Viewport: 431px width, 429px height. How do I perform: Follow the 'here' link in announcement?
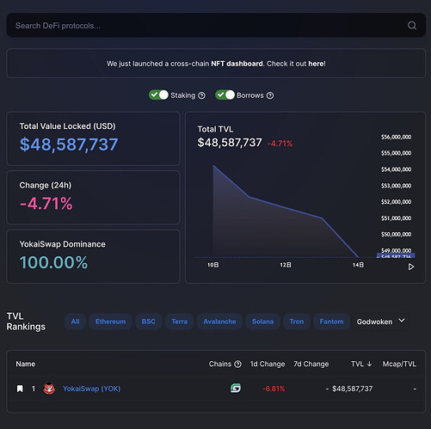click(x=316, y=64)
